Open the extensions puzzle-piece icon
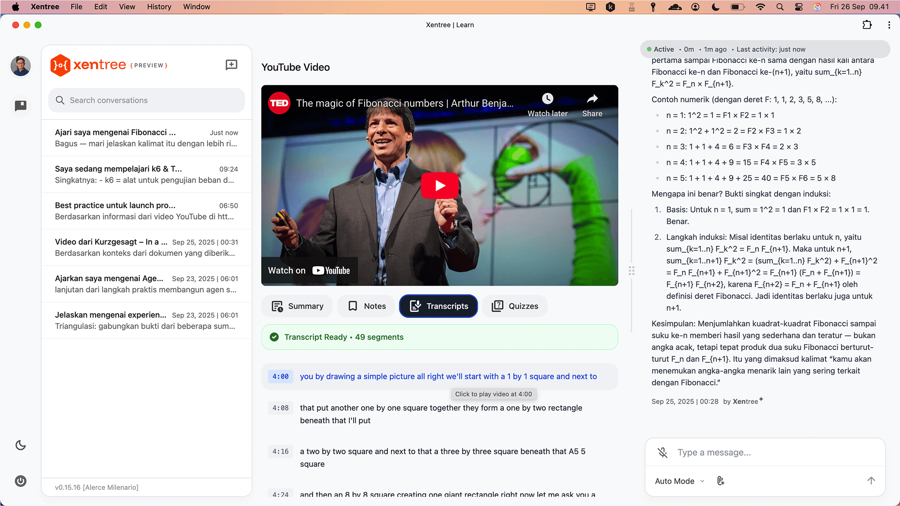900x506 pixels. click(867, 25)
